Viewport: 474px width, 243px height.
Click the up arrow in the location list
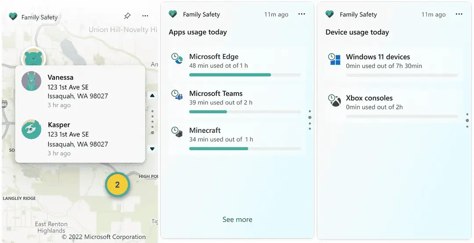coord(152,96)
